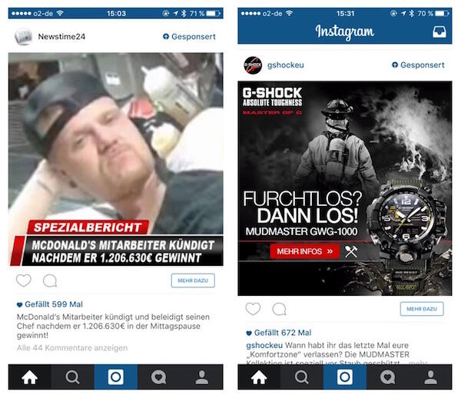Open the activity heart tab in left phone
This screenshot has height=398, width=461.
159,377
